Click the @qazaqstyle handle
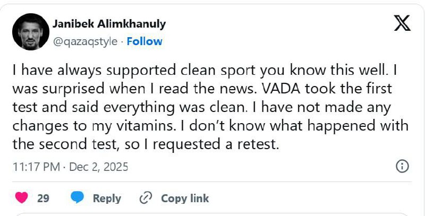Screen dimensions: 425x216 pos(85,41)
